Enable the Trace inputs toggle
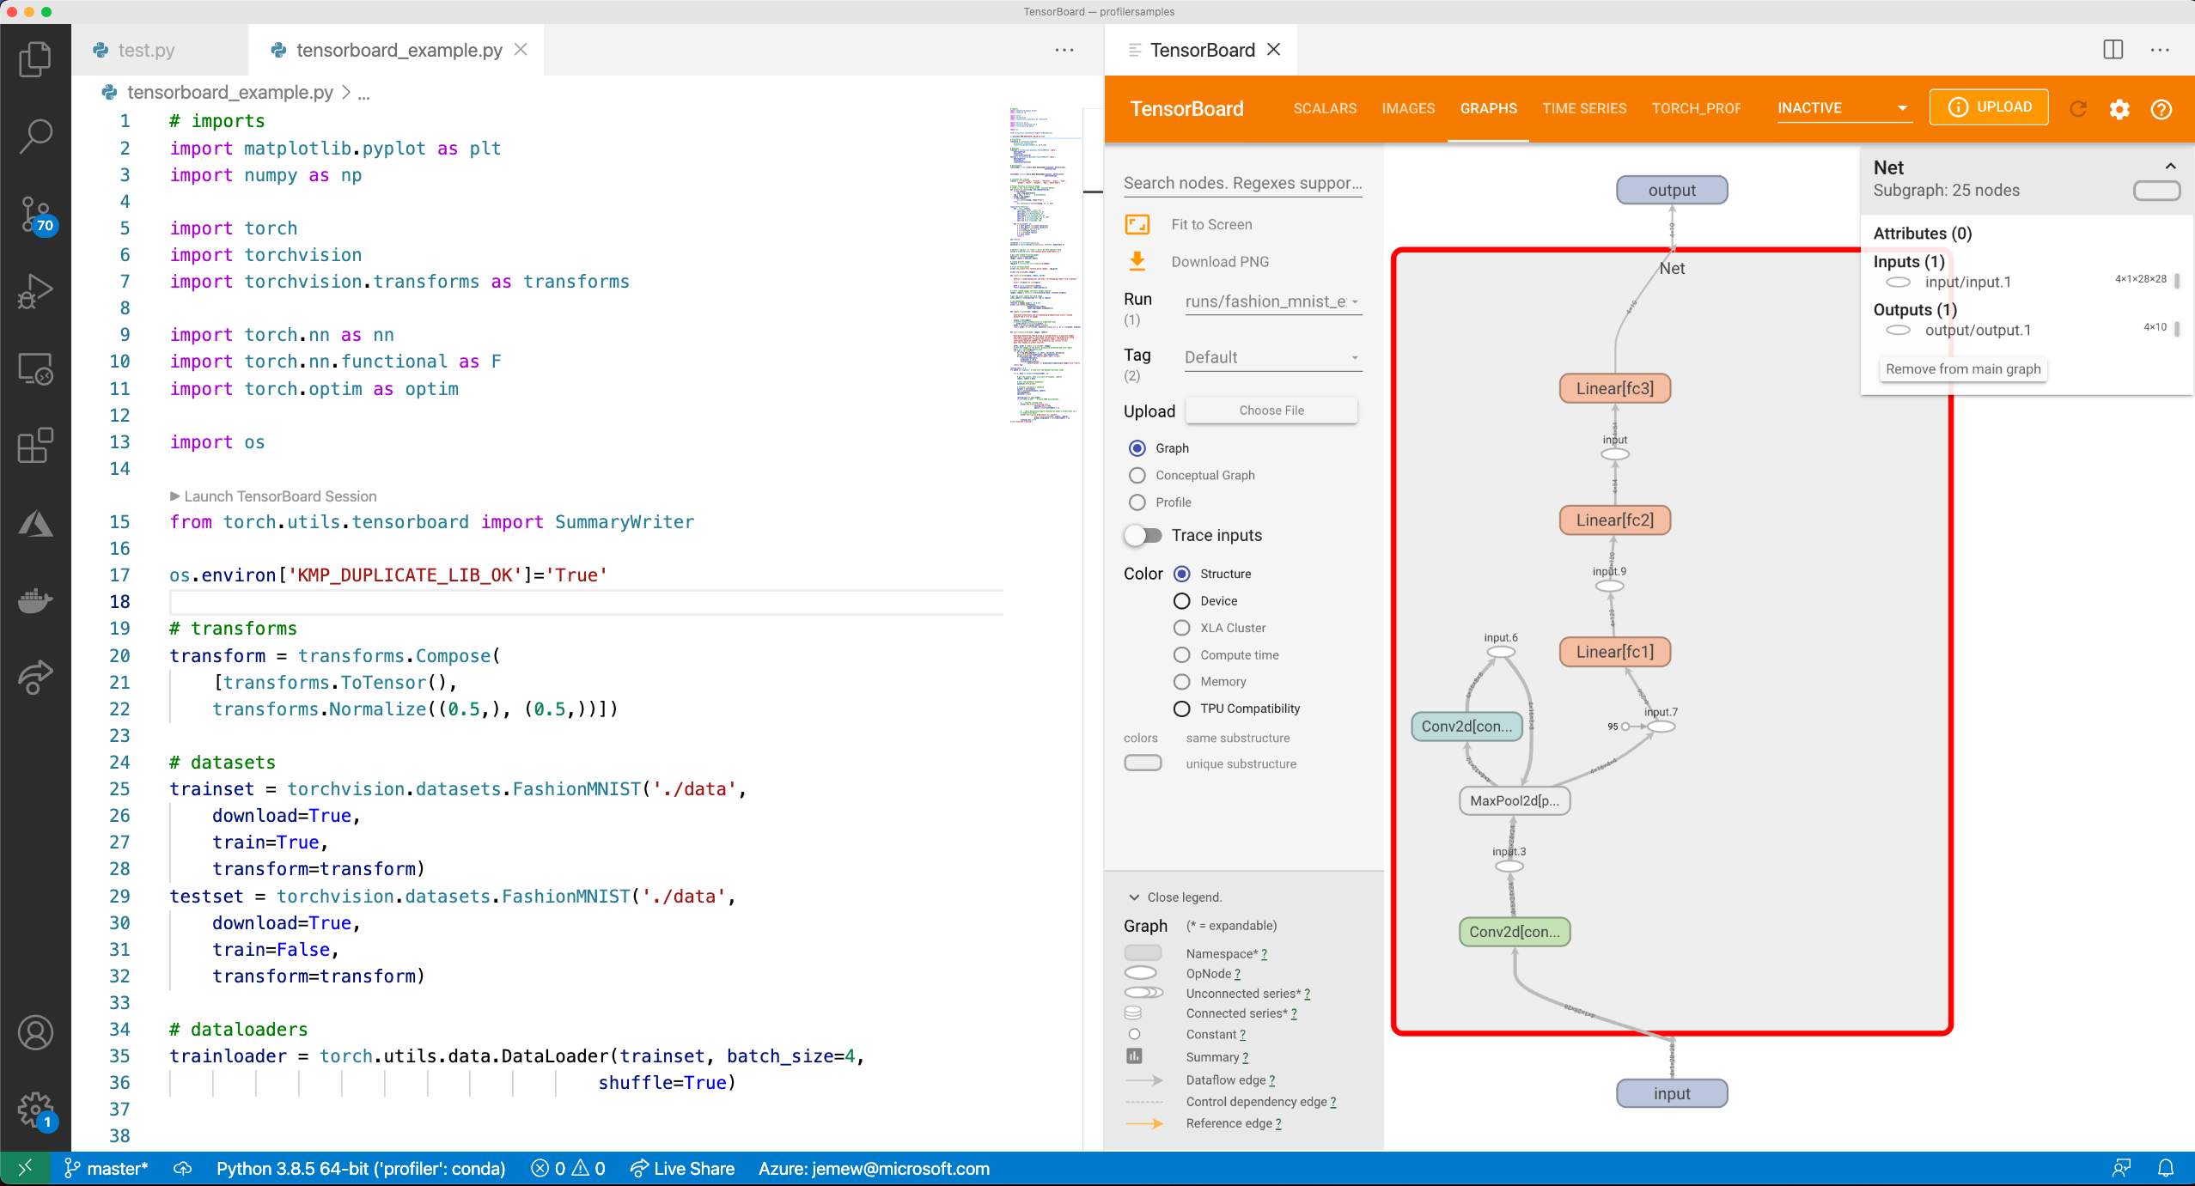 pos(1142,535)
